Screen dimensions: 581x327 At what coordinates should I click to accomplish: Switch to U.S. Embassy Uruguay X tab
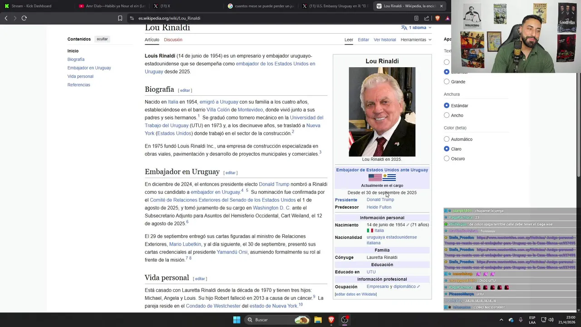click(x=335, y=6)
